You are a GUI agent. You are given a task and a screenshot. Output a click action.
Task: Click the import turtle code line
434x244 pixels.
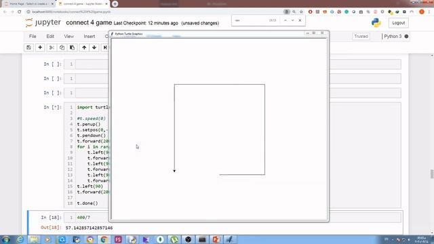click(93, 107)
